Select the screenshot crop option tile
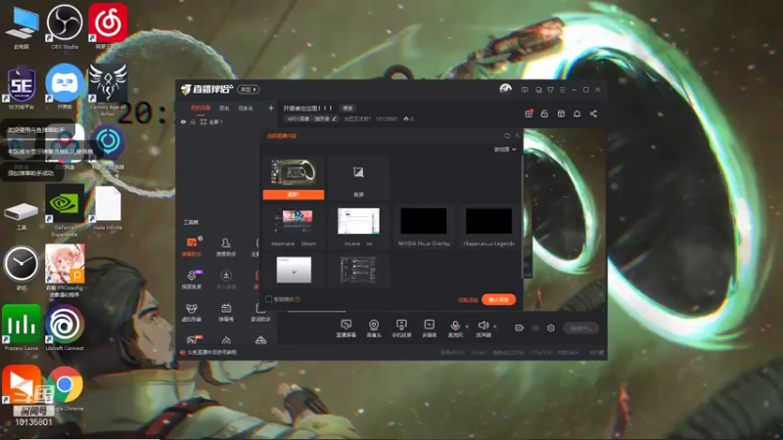This screenshot has height=440, width=783. click(x=358, y=178)
